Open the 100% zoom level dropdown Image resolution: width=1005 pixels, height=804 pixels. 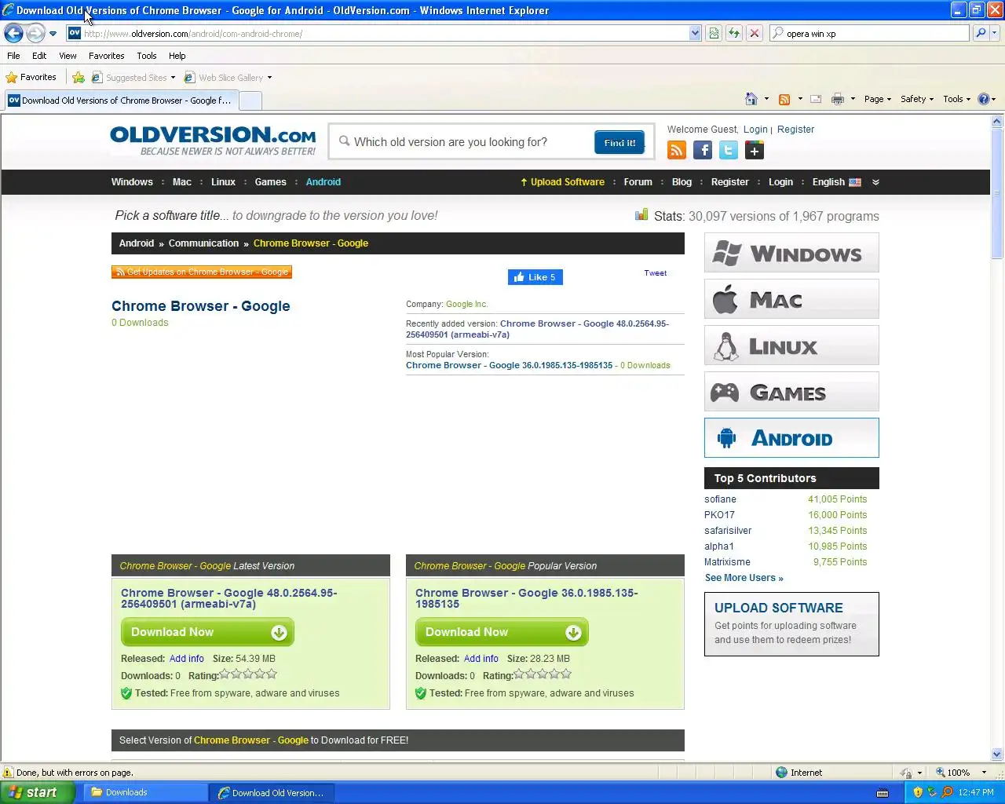[984, 773]
